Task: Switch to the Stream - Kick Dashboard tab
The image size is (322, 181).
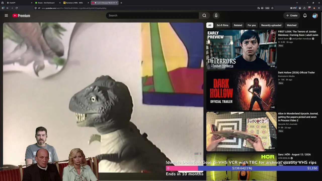Action: click(x=48, y=3)
